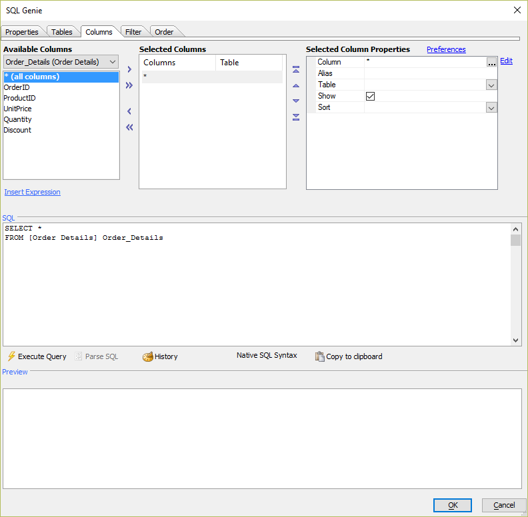Select the Columns tab
This screenshot has height=517, width=528.
point(99,32)
